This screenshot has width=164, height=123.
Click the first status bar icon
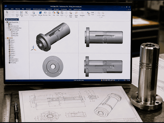click(x=102, y=80)
